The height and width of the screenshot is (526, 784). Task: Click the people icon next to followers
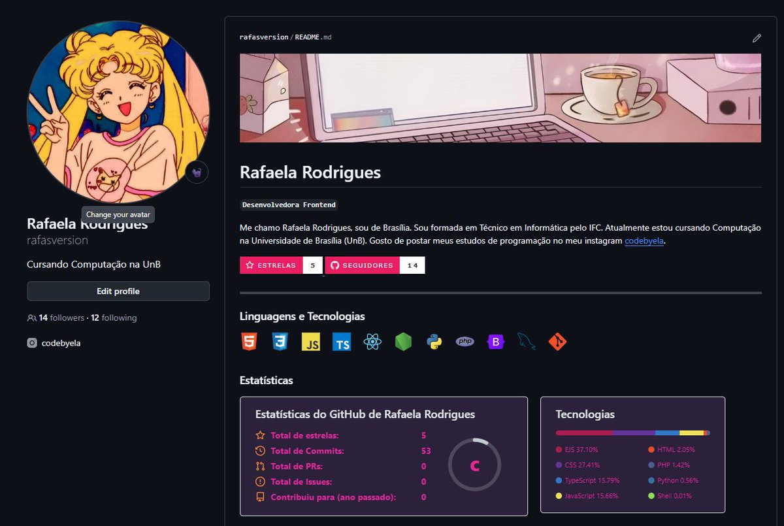pos(31,318)
